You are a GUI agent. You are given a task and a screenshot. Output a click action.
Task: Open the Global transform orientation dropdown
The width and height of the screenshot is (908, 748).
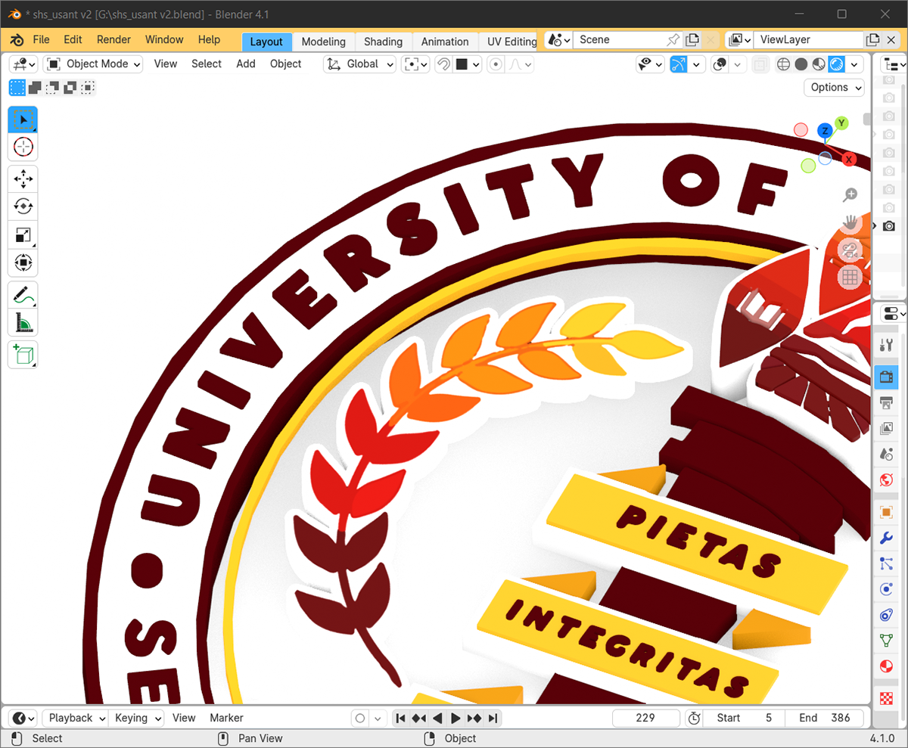[x=360, y=64]
